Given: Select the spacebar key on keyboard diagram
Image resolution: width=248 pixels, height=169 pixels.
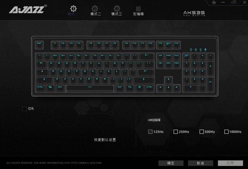Looking at the screenshot, I should tap(90, 88).
